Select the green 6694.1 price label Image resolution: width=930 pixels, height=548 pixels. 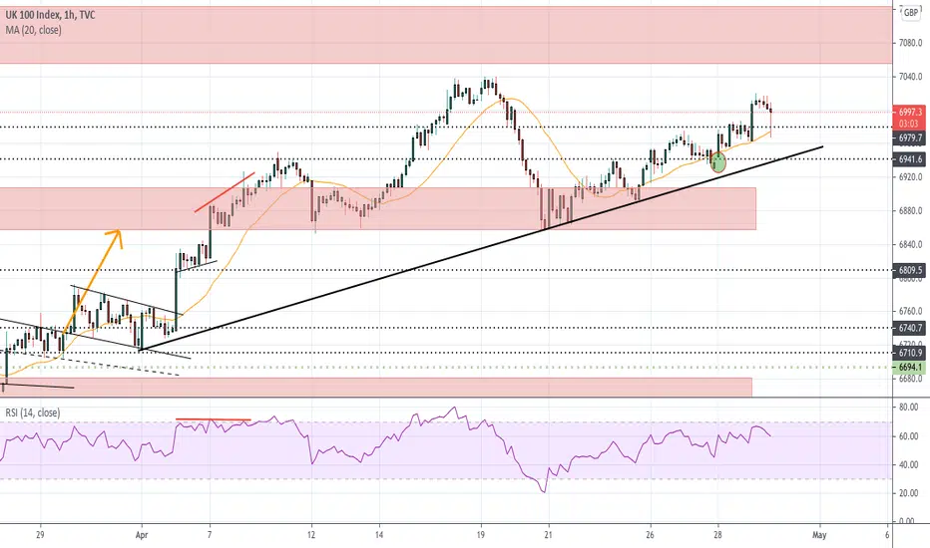pyautogui.click(x=909, y=368)
